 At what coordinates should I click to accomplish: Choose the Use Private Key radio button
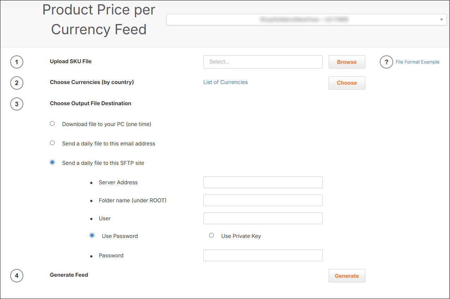pos(211,236)
